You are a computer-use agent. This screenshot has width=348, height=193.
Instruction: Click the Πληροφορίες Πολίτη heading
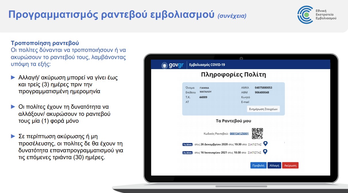point(233,75)
